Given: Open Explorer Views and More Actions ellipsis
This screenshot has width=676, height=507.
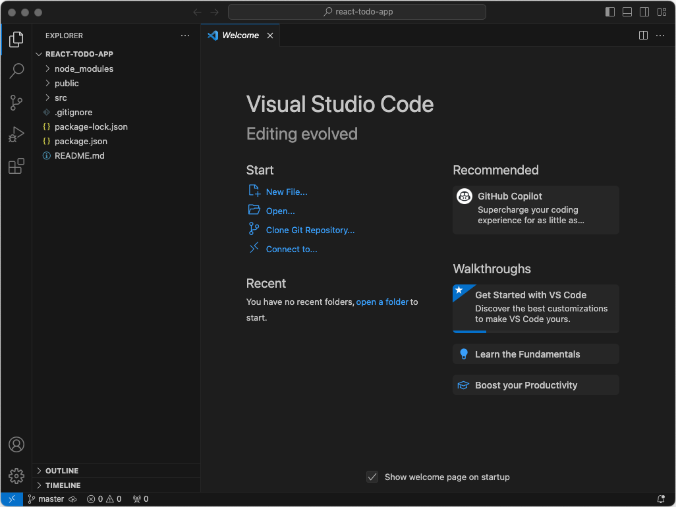Looking at the screenshot, I should 185,36.
